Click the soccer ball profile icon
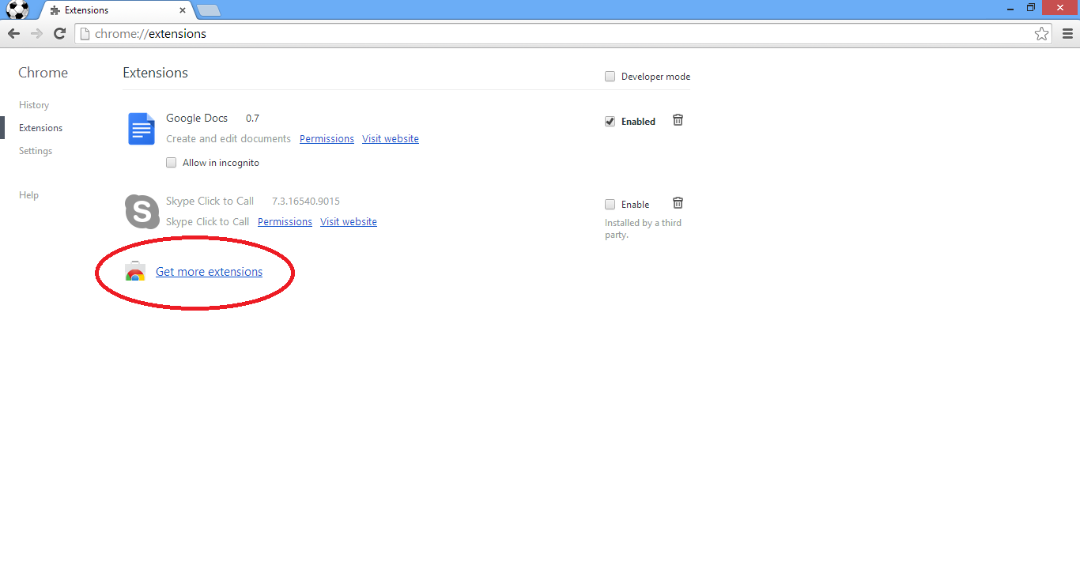The image size is (1080, 569). click(x=17, y=9)
